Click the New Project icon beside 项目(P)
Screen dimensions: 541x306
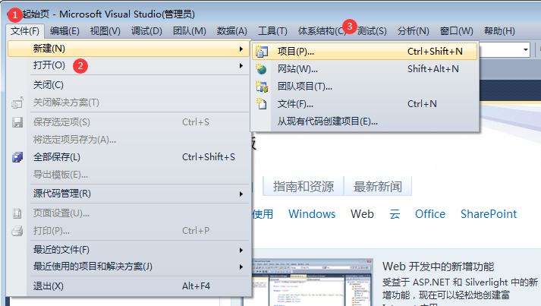(262, 52)
